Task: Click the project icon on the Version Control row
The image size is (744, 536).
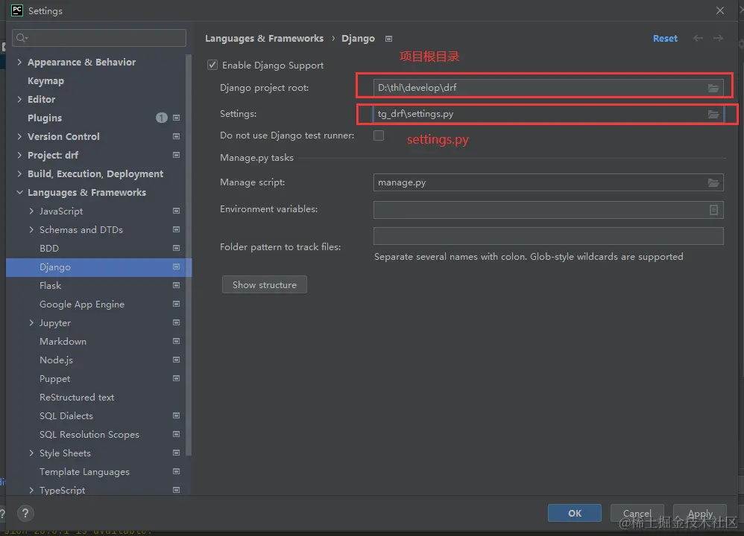Action: [x=176, y=136]
